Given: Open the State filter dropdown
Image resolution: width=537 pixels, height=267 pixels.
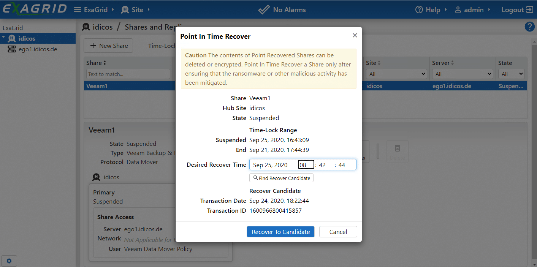Looking at the screenshot, I should pyautogui.click(x=512, y=74).
